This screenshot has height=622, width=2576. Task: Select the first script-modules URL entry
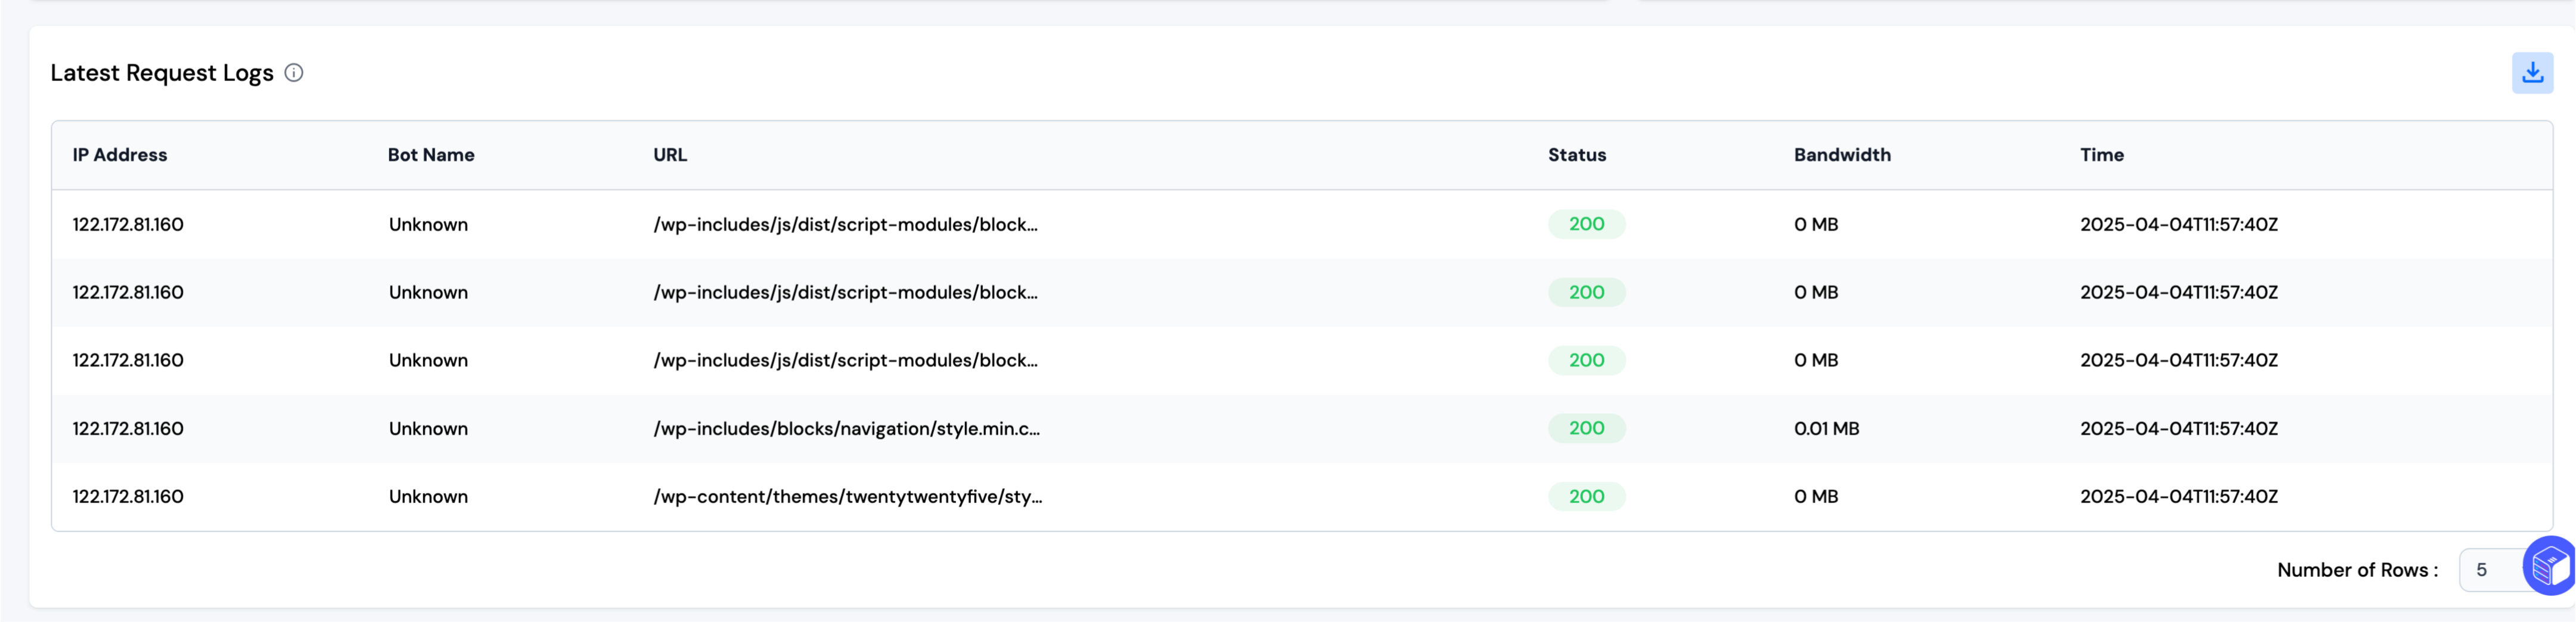(845, 224)
